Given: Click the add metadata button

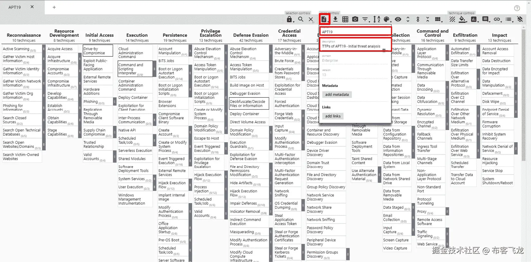Looking at the screenshot, I should pos(337,95).
